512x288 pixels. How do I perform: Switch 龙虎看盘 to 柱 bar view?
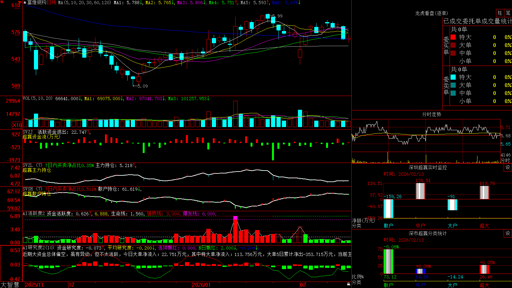500,13
